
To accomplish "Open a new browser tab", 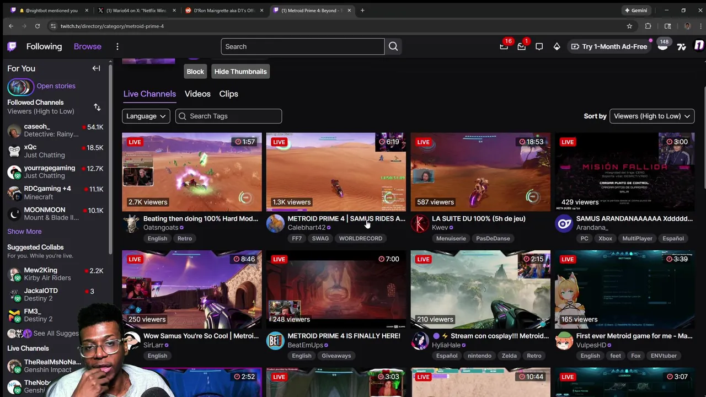I will (x=362, y=10).
